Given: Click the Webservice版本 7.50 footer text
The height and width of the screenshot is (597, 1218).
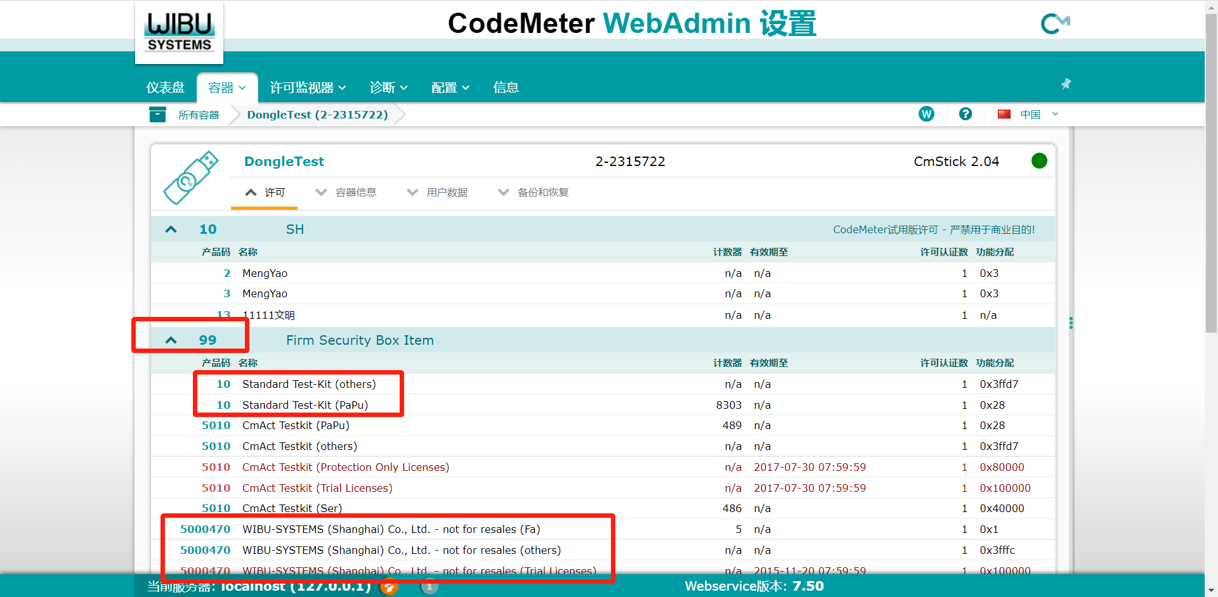Looking at the screenshot, I should click(754, 586).
